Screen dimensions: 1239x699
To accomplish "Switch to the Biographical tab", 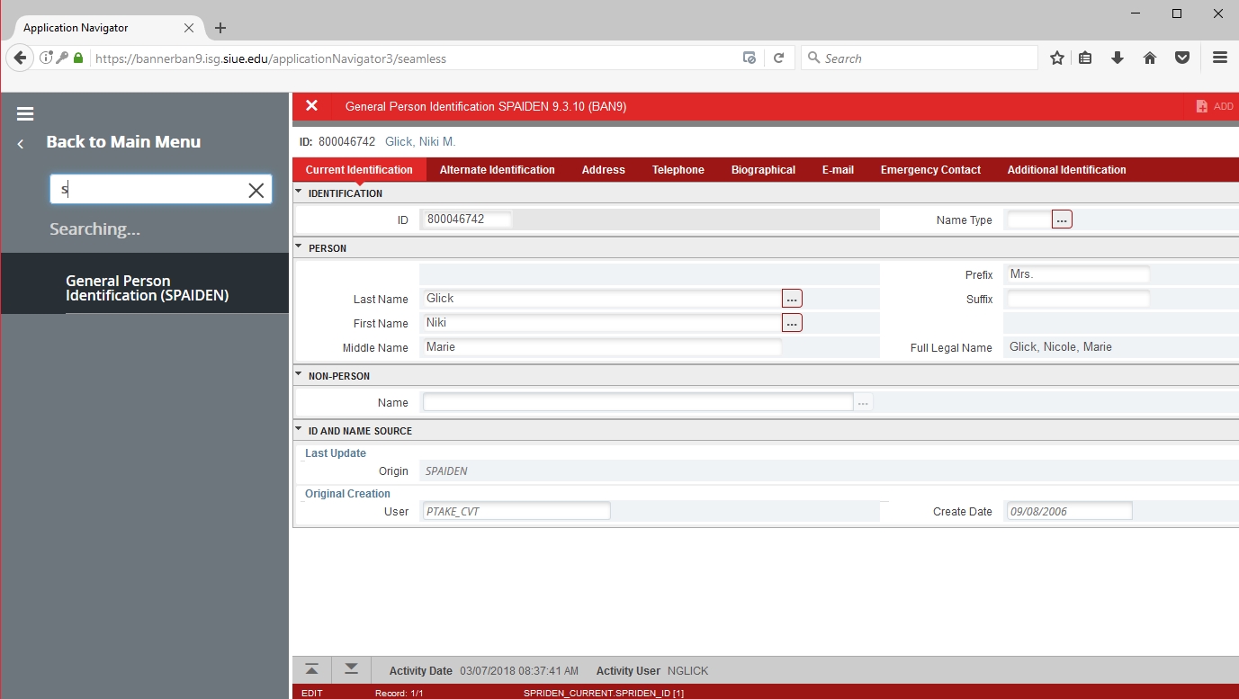I will (x=763, y=170).
